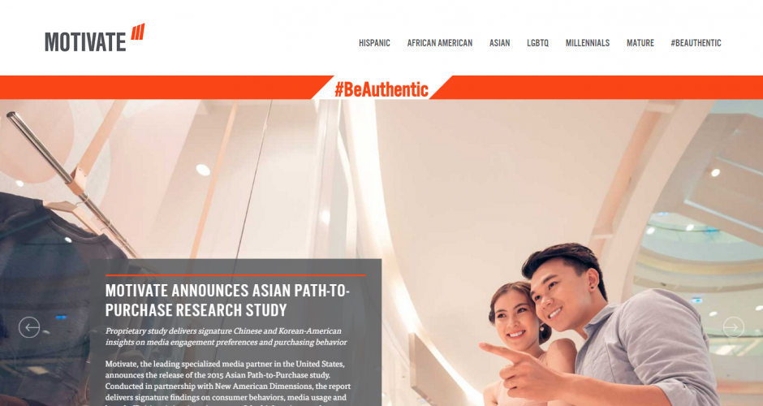Open the Hispanic menu item

click(374, 43)
